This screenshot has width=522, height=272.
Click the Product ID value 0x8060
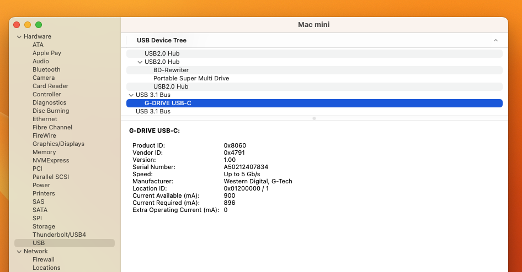(235, 145)
